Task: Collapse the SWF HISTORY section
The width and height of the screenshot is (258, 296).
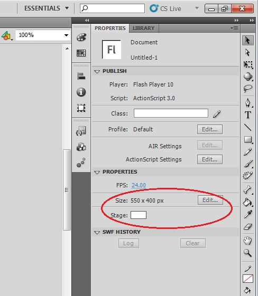Action: click(x=97, y=232)
